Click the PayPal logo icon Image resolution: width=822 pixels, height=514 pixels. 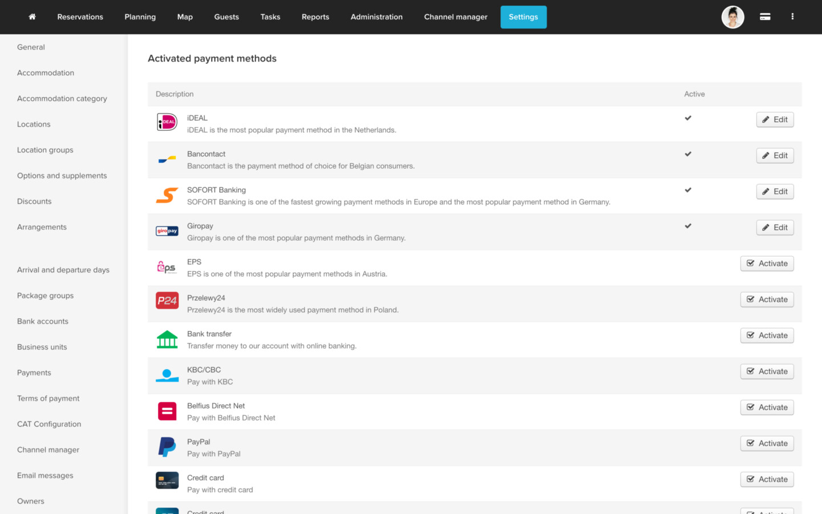(x=167, y=447)
